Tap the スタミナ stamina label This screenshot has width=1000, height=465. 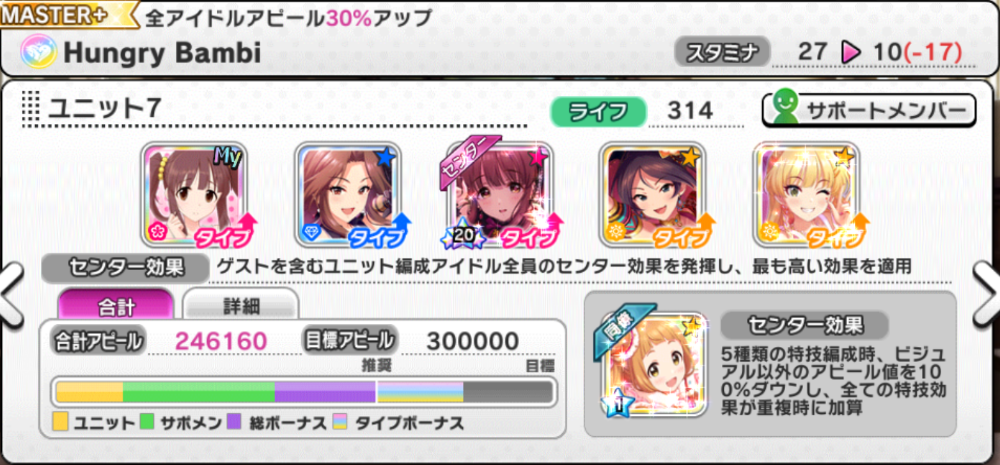coord(722,52)
